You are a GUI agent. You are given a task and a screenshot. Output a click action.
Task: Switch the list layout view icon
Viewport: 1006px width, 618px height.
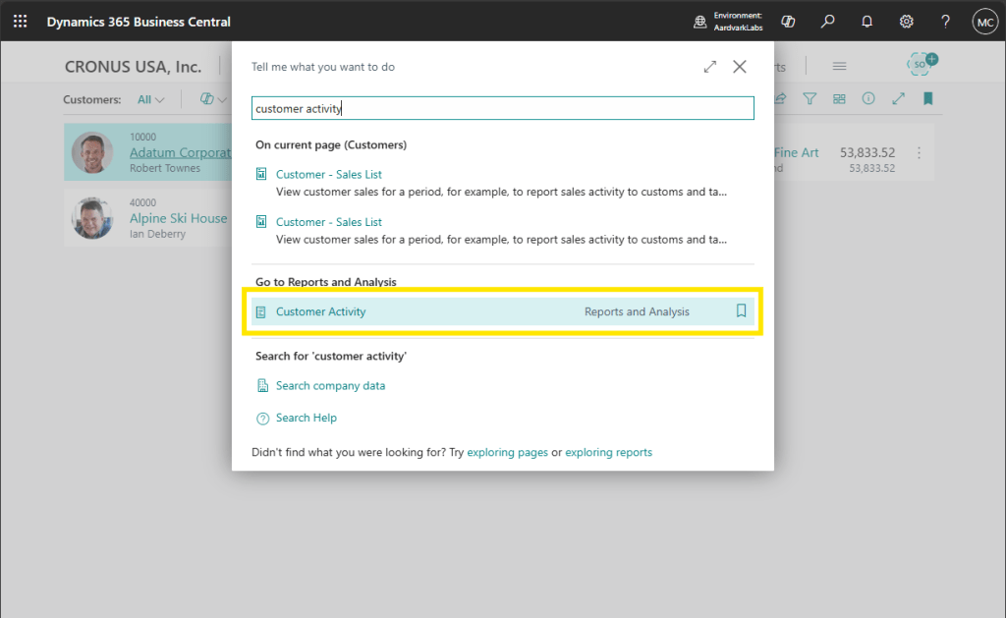[839, 99]
